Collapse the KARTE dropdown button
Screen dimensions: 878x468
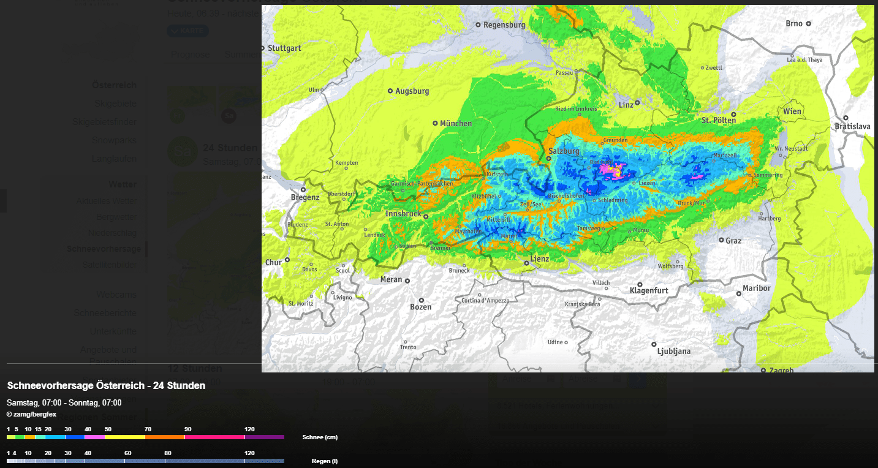[x=187, y=31]
